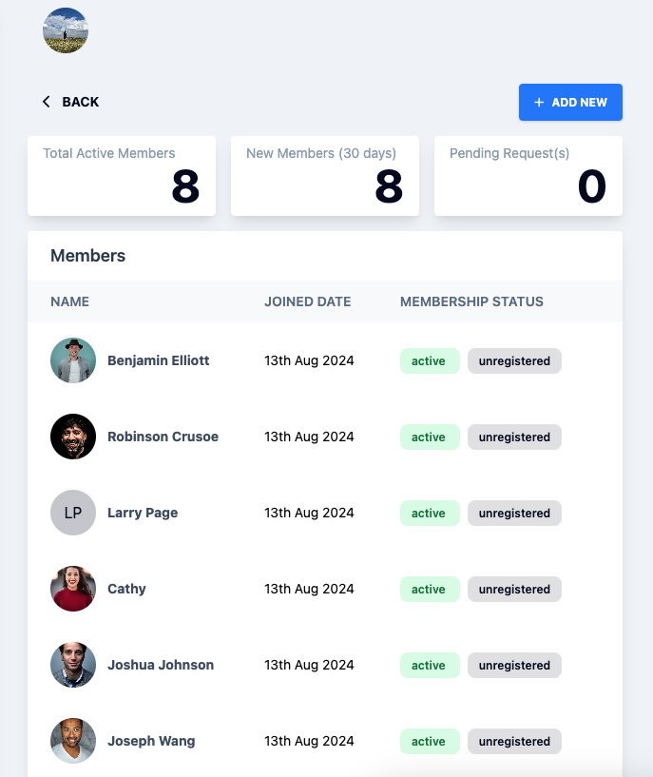The height and width of the screenshot is (777, 653).
Task: Click Benjamin Elliott's active status badge
Action: [x=429, y=361]
